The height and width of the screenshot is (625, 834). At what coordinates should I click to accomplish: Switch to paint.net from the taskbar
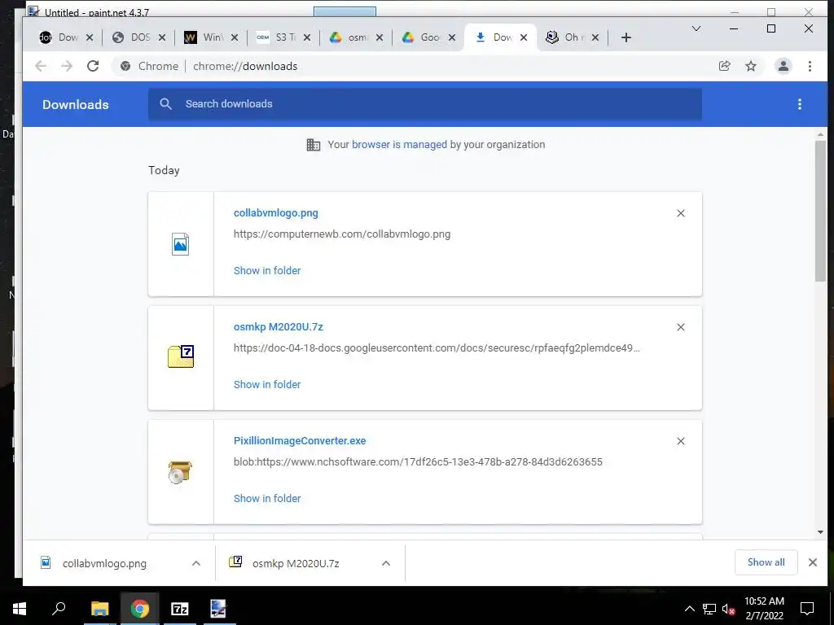tap(218, 609)
